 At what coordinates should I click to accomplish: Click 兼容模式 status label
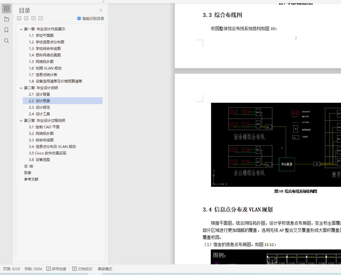pos(105,269)
